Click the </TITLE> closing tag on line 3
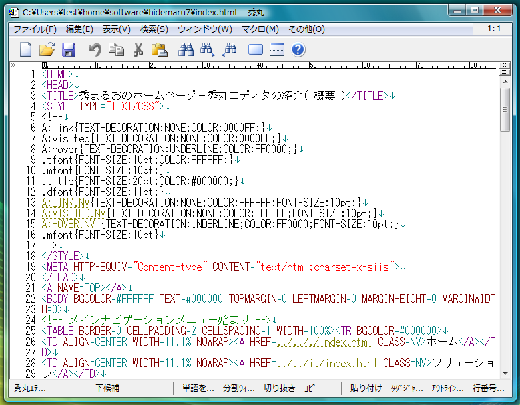 pyautogui.click(x=367, y=96)
